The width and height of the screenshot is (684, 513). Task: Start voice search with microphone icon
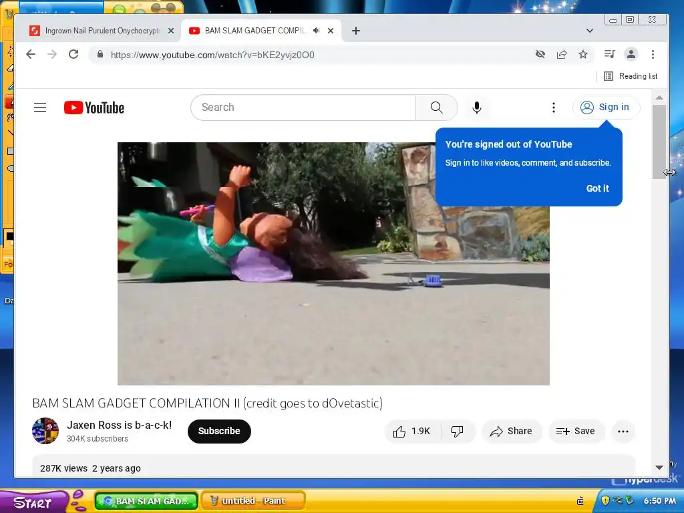[x=477, y=108]
